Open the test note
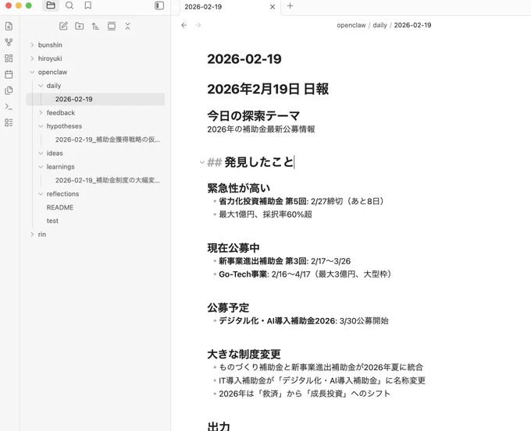 coord(52,221)
